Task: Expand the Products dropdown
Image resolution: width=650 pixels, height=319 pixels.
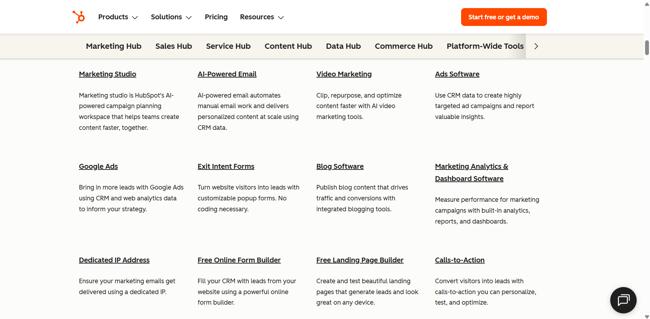Action: point(117,17)
